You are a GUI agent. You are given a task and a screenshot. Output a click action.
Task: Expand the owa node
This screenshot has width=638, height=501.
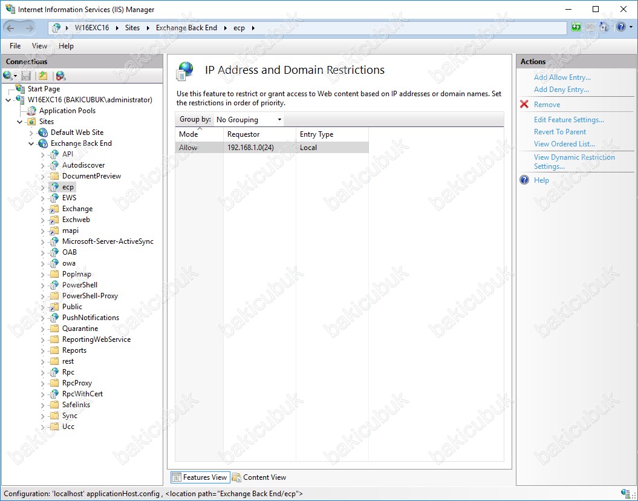click(x=43, y=264)
